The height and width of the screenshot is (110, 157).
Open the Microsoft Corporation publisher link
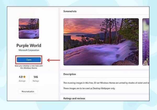[29, 50]
